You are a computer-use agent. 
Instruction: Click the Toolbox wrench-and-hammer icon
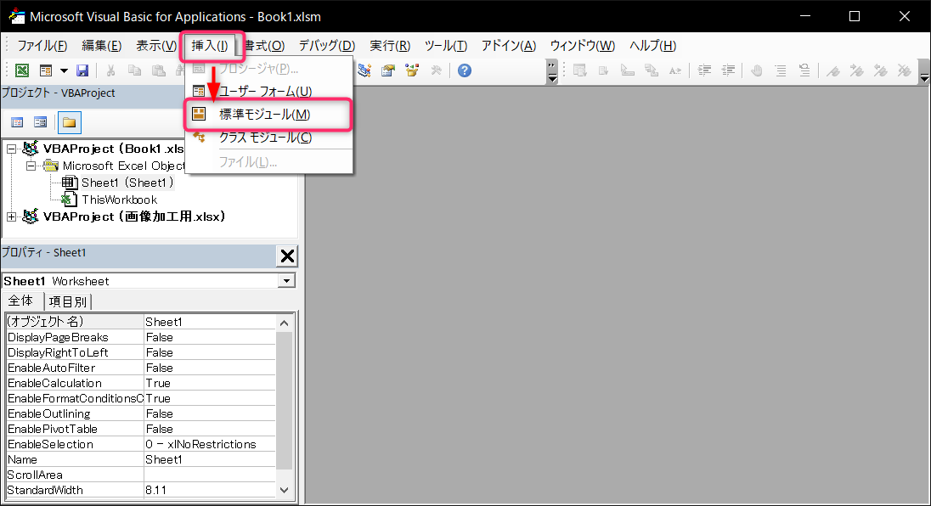pos(436,70)
